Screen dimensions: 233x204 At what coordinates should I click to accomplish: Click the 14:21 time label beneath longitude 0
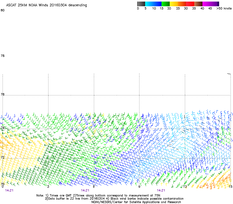pyautogui.click(x=9, y=191)
